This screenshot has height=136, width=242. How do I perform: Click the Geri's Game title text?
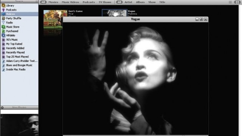tap(76, 11)
